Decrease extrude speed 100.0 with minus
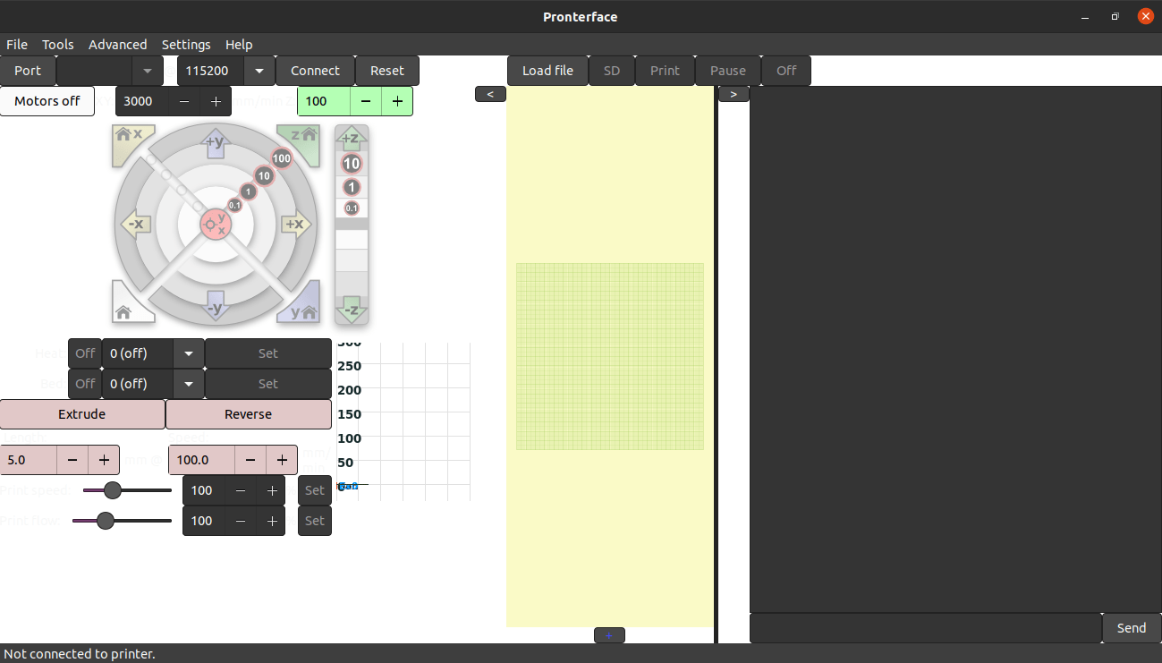 tap(250, 460)
